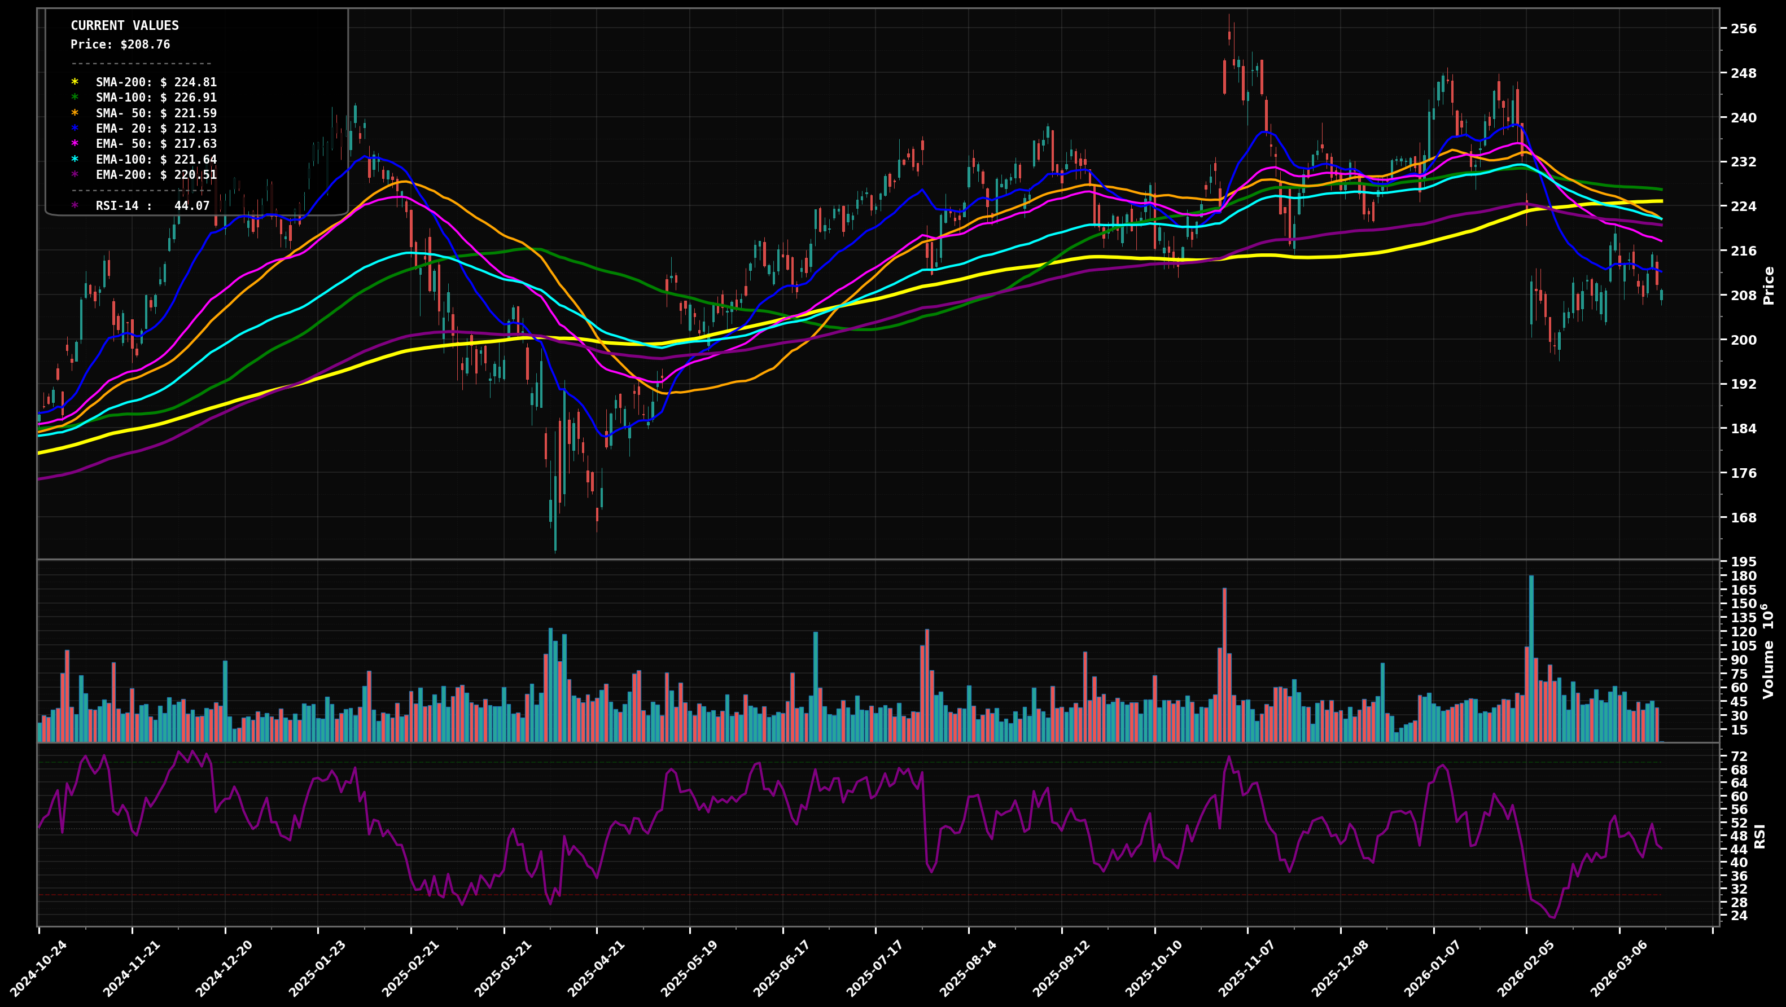Click the orange SMA-50 legend star icon
Viewport: 1786px width, 1007px height.
tap(76, 113)
